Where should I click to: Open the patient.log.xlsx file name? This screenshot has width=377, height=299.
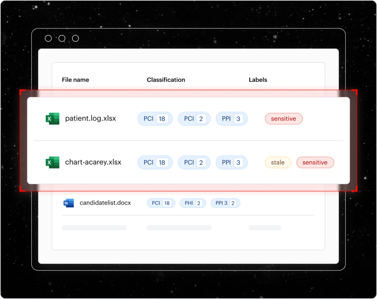tap(91, 119)
